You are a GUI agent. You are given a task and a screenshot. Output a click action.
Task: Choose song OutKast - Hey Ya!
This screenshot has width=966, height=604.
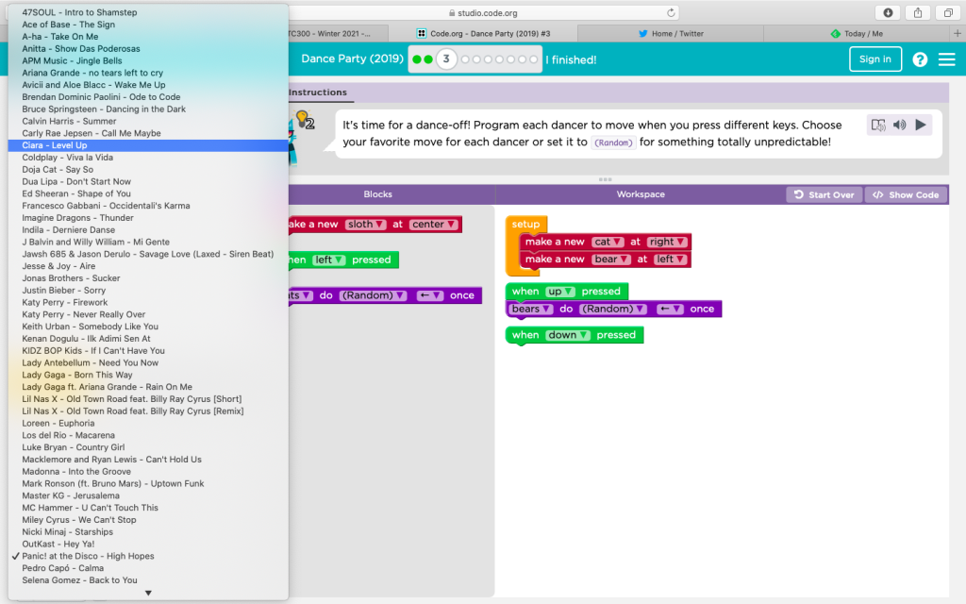148,545
